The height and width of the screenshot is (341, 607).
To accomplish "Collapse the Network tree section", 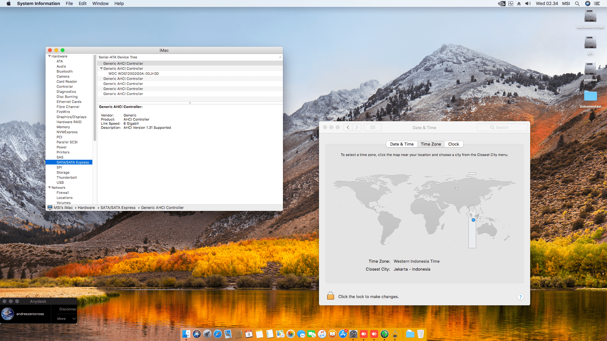I will pos(49,188).
